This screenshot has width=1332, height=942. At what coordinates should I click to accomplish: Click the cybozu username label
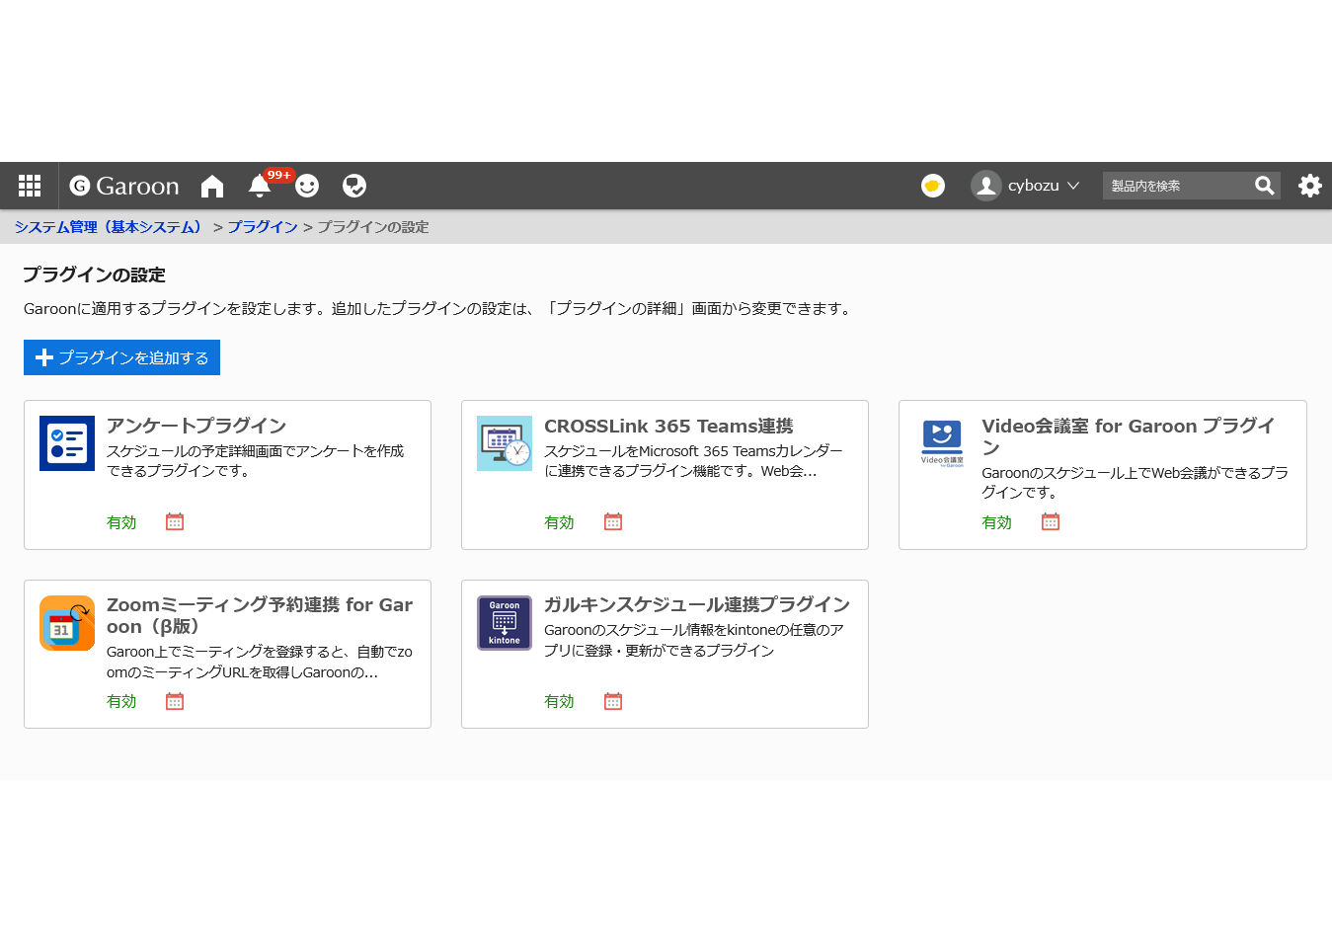pos(1033,186)
